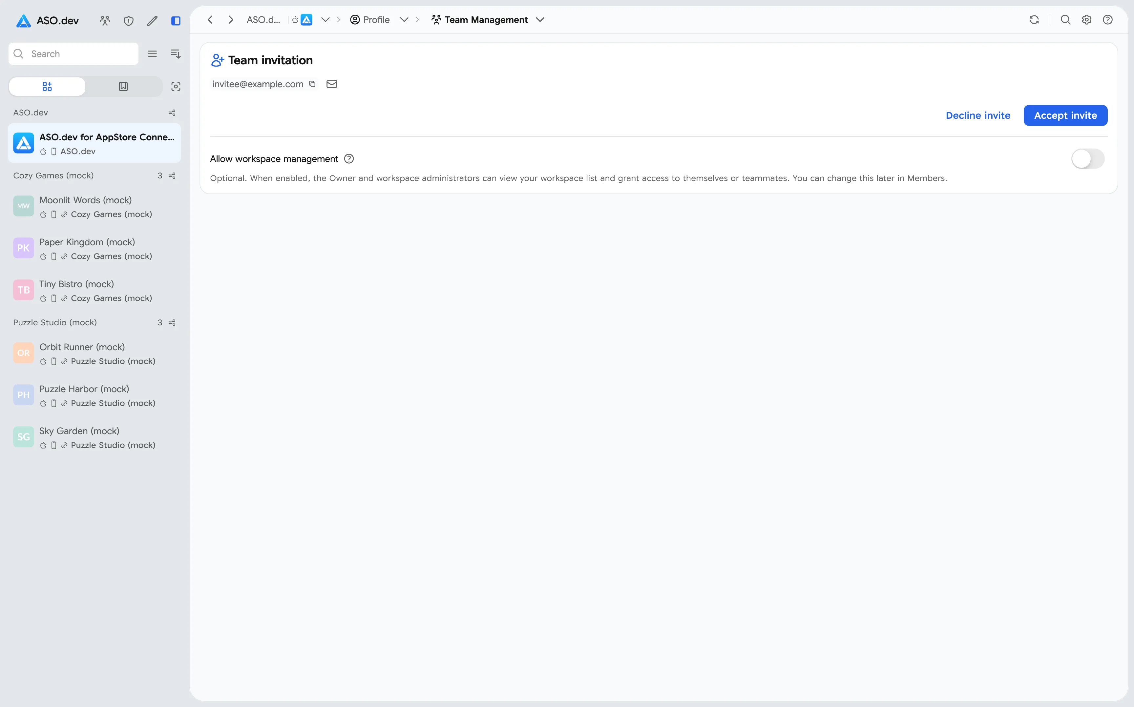Image resolution: width=1134 pixels, height=707 pixels.
Task: Select Orbit Runner (mock) app
Action: pos(94,353)
